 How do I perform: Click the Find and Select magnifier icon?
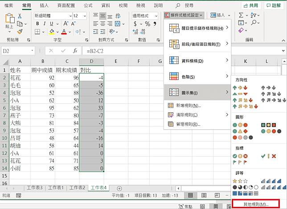254,23
